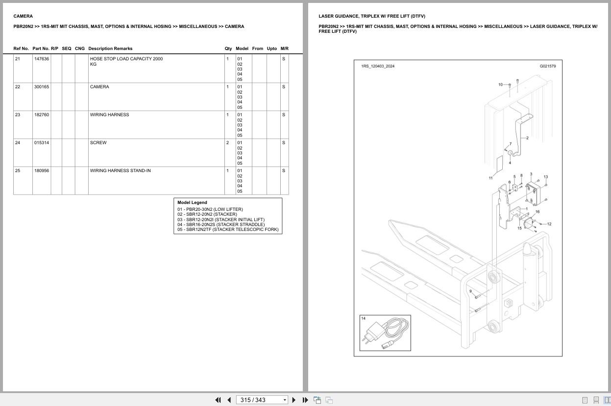Click callout number 10 in the diagram
Screen dimensions: 611x406
[x=501, y=85]
